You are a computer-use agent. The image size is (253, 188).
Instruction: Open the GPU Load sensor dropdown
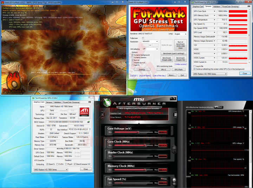214,32
